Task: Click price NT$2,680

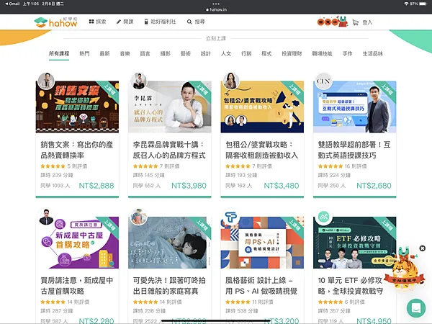Action: pyautogui.click(x=374, y=186)
